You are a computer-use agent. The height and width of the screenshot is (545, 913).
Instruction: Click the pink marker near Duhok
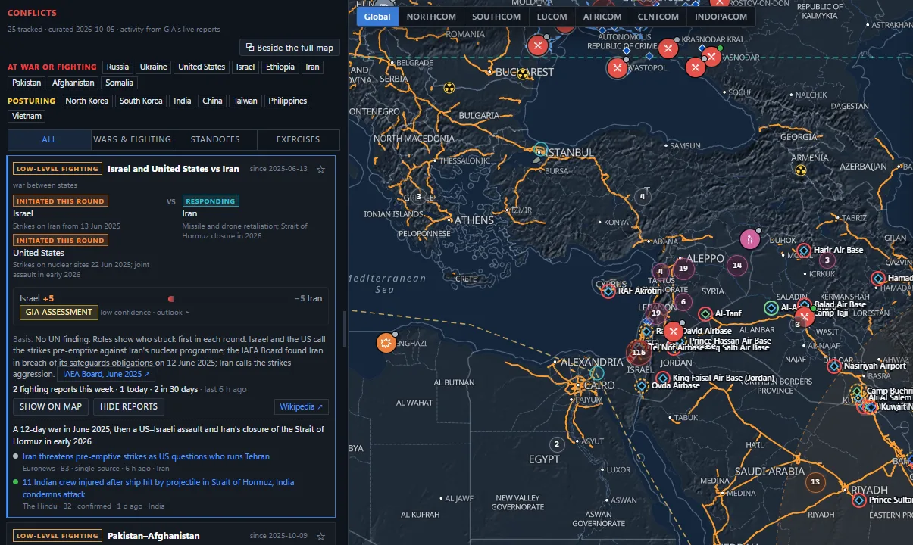click(749, 239)
